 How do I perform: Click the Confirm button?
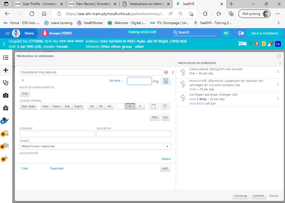click(x=258, y=196)
